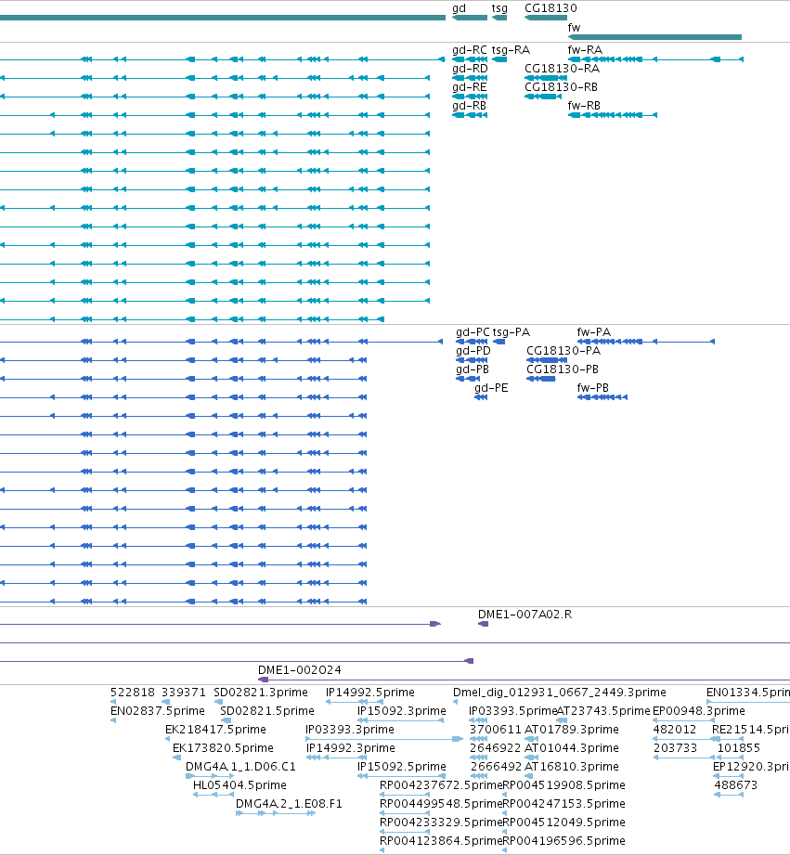Viewport: 790px width, 855px height.
Task: Click the CG18130-PB protein feature
Action: point(541,379)
